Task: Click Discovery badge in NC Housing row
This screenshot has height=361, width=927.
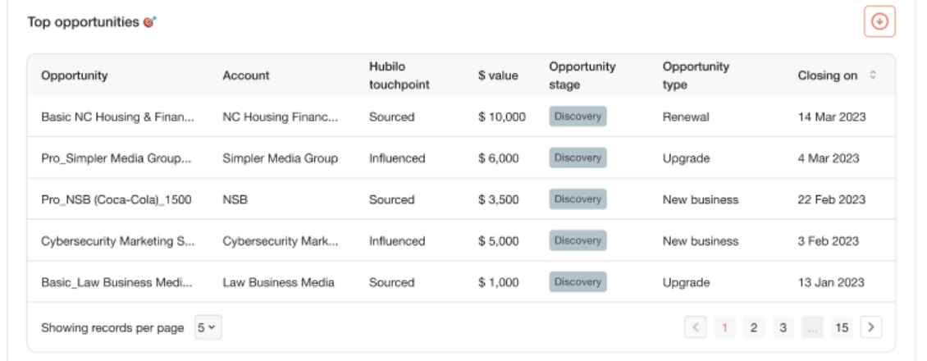Action: coord(578,117)
